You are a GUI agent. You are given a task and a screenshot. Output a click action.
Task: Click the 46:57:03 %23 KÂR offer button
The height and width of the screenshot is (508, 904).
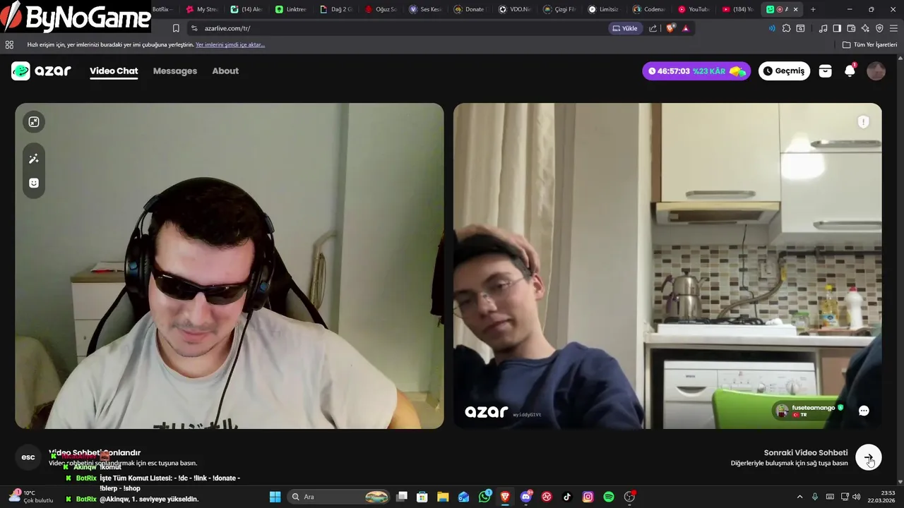[696, 71]
